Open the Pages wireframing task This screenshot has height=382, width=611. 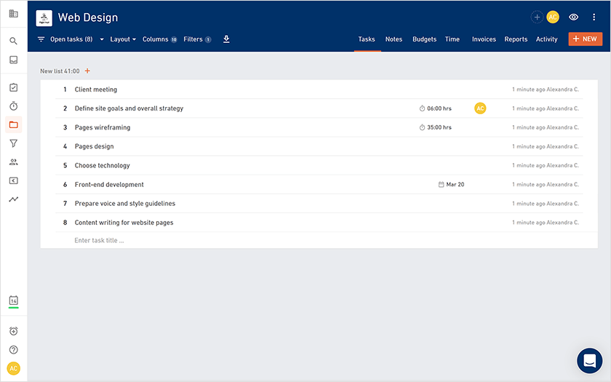[103, 127]
